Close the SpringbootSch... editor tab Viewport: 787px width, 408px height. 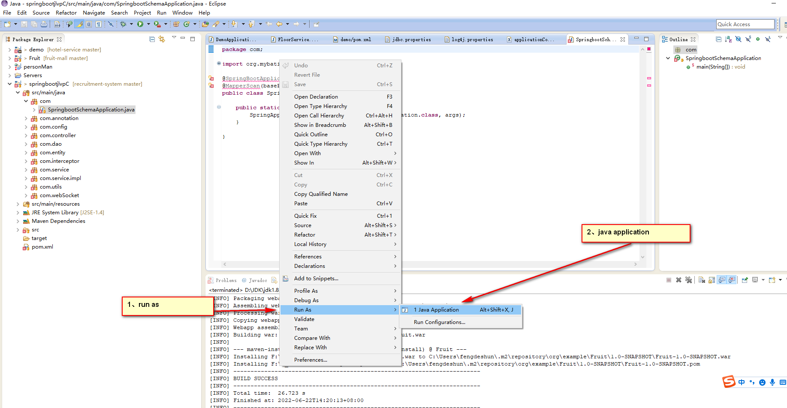[623, 39]
